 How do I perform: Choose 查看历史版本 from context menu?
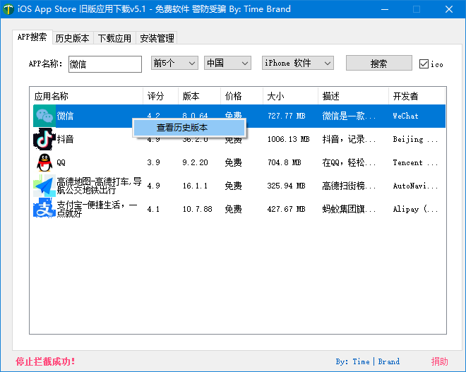point(182,128)
